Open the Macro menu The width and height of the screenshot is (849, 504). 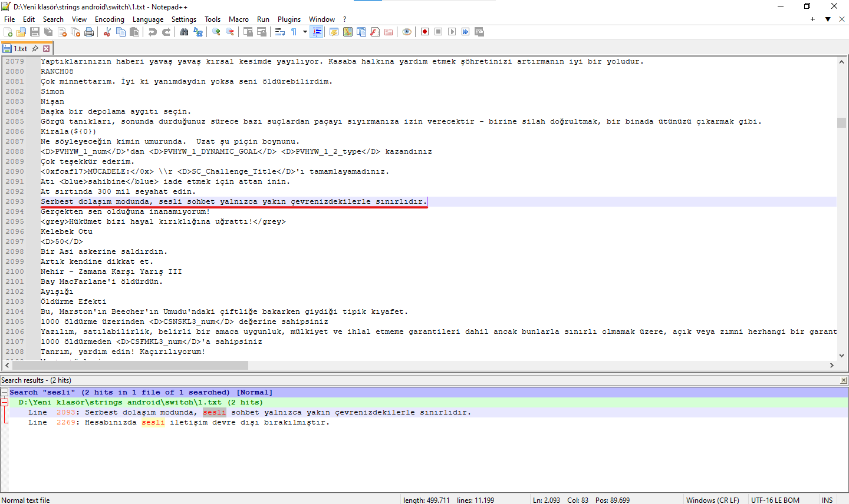[x=239, y=19]
